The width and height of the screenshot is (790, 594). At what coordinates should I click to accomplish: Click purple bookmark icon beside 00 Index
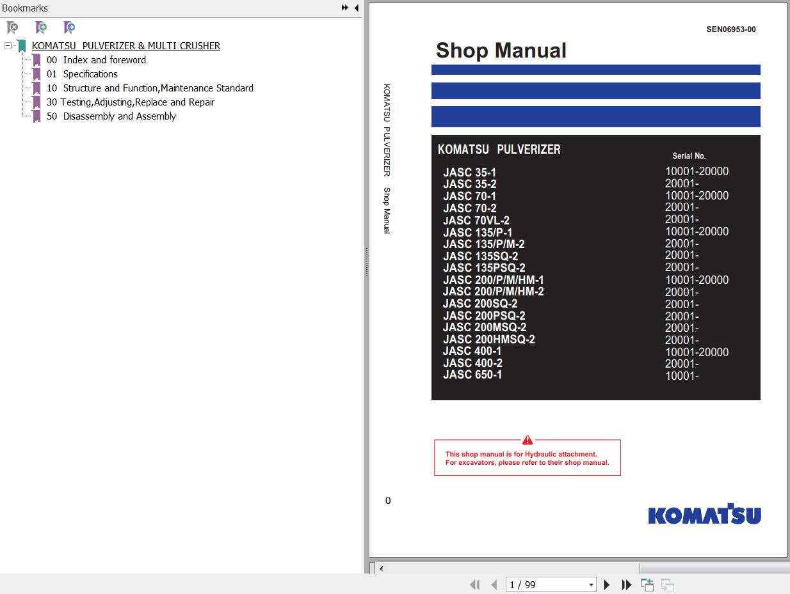point(36,60)
